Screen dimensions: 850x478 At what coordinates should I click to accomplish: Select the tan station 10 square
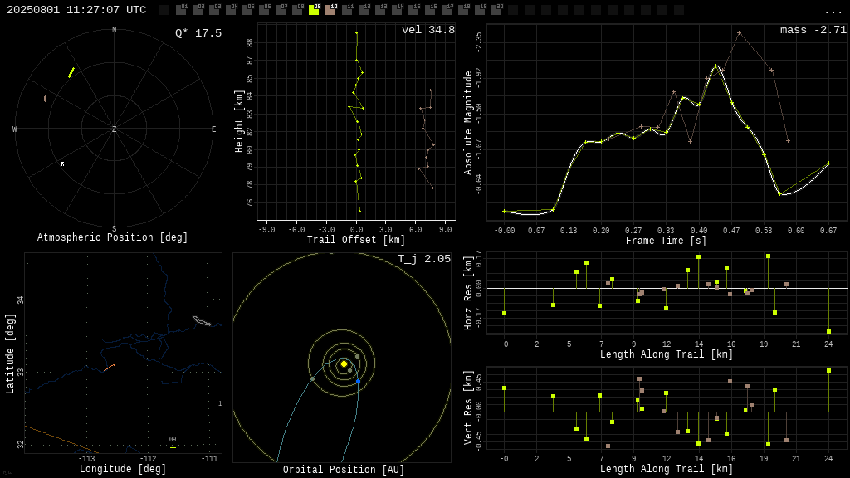tap(330, 10)
